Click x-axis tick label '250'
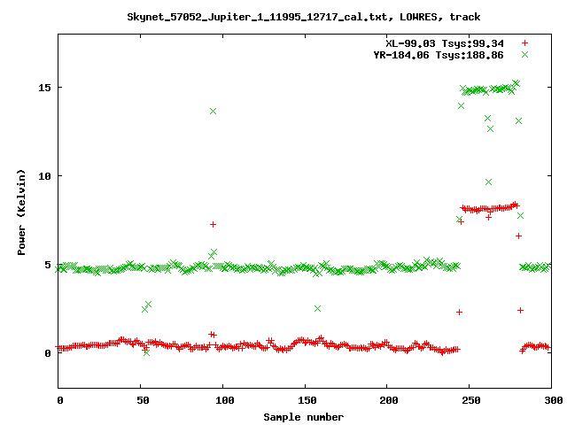Viewport: 567px width, 425px height. click(471, 400)
